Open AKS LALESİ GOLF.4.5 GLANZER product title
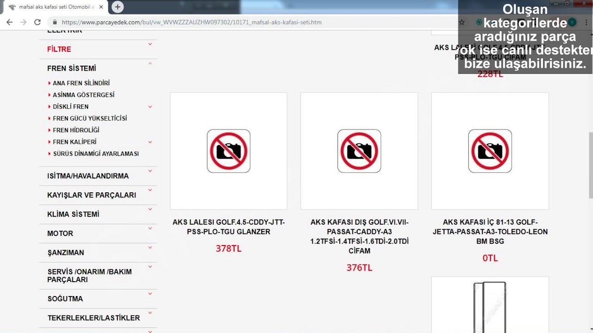 pos(228,227)
